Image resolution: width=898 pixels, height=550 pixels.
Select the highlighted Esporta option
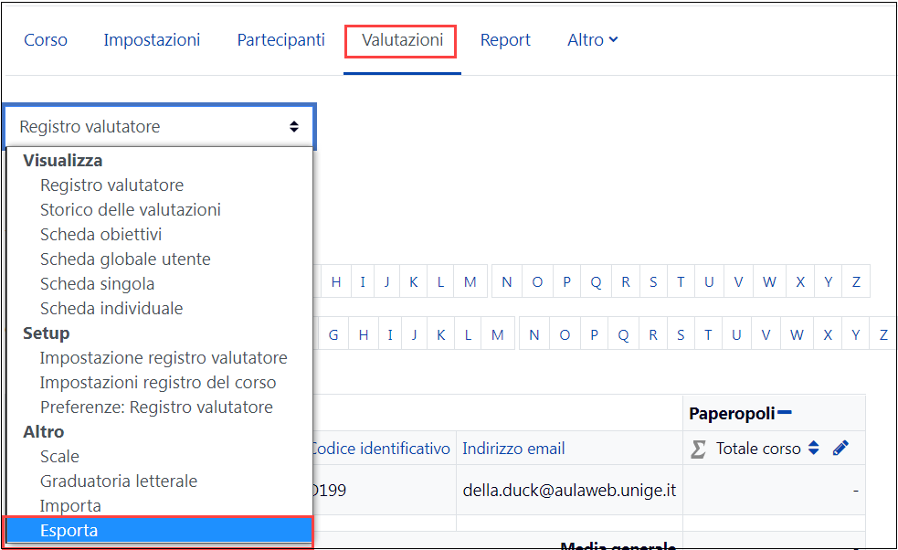click(159, 530)
